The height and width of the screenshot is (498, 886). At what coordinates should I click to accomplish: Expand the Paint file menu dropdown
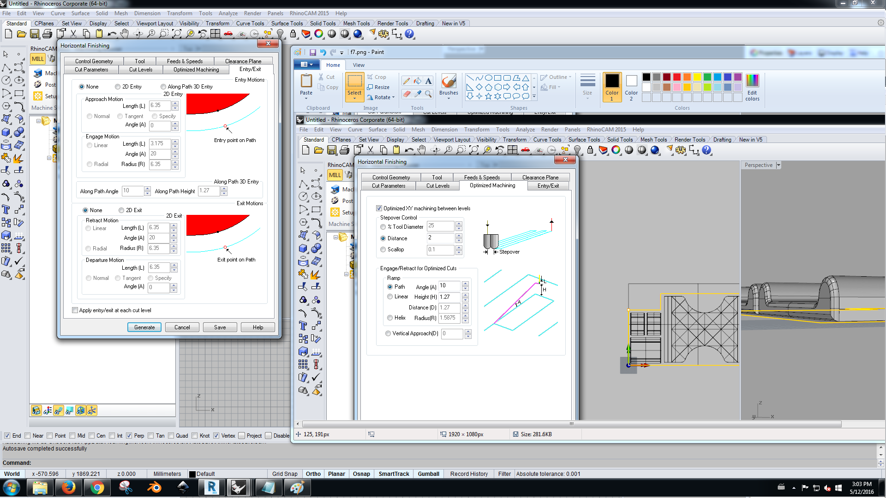click(x=307, y=65)
